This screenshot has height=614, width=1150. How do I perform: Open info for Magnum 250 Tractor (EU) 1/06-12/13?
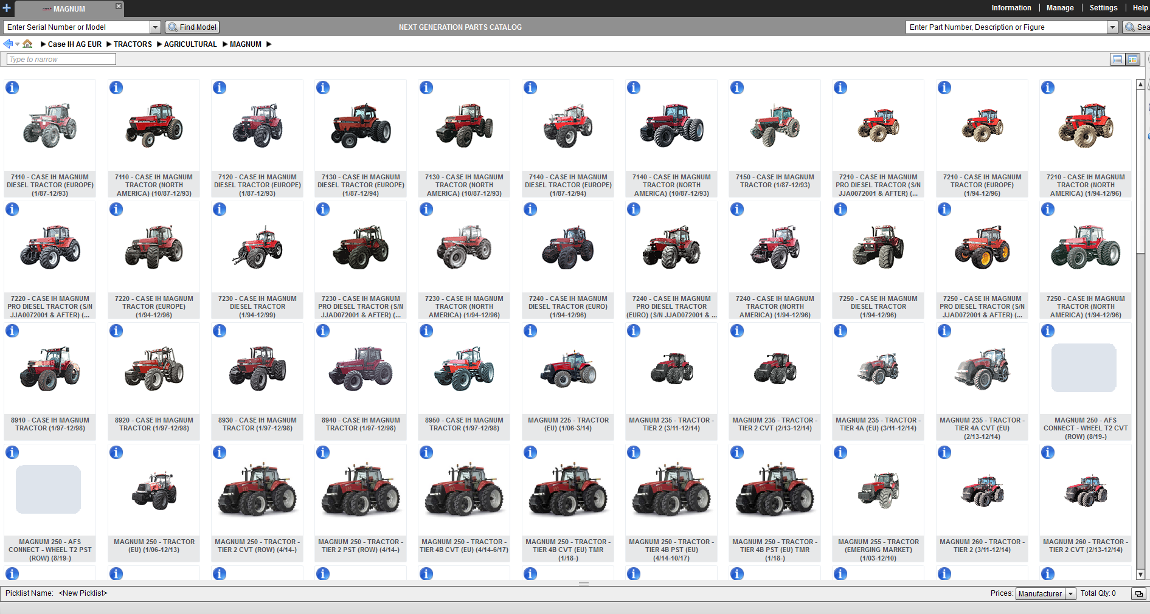[x=116, y=452]
